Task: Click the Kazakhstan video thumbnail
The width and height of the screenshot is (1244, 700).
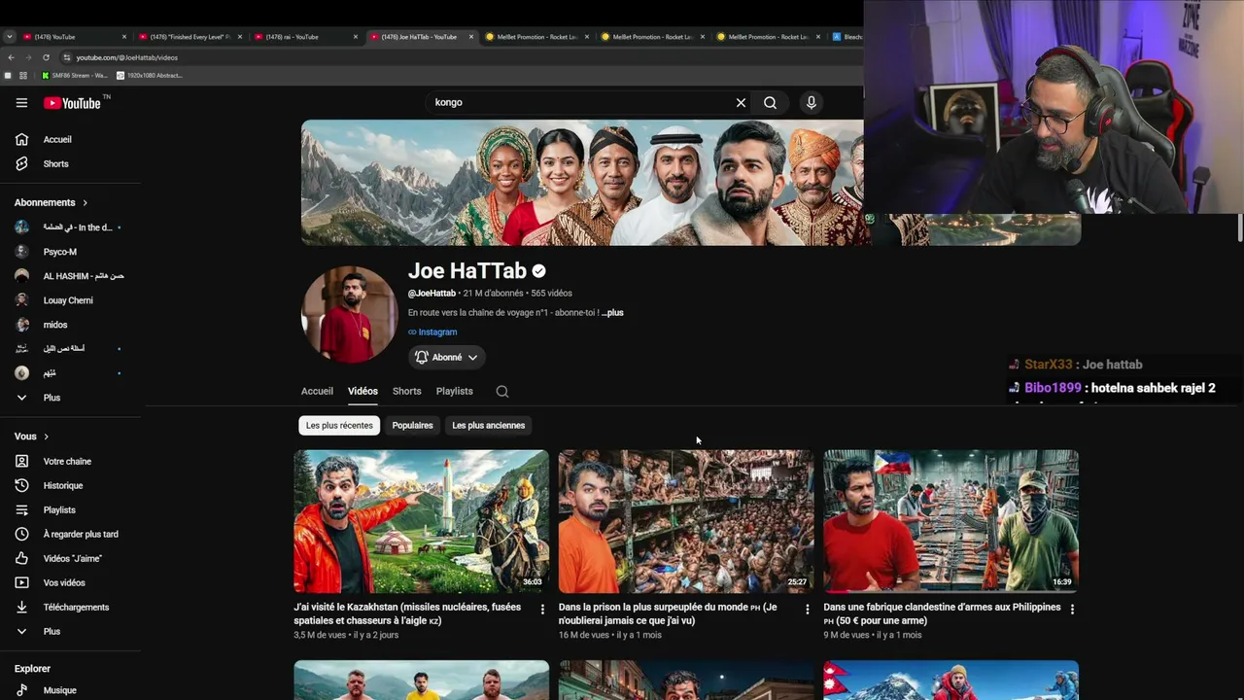Action: click(x=422, y=521)
